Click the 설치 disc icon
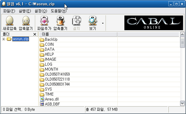This screenshot has height=114, width=186. pos(77,21)
